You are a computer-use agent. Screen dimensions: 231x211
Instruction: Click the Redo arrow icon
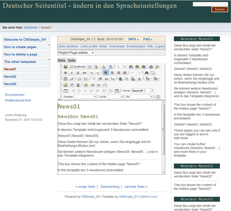139,73
